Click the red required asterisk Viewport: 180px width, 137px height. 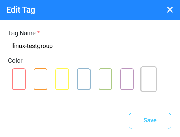(x=38, y=32)
